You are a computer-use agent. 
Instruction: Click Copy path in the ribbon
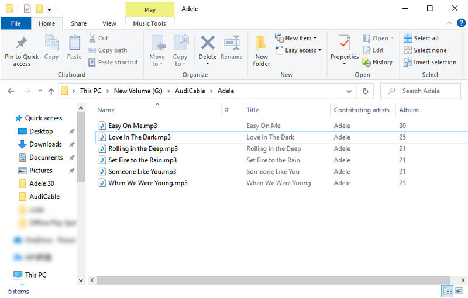click(108, 50)
